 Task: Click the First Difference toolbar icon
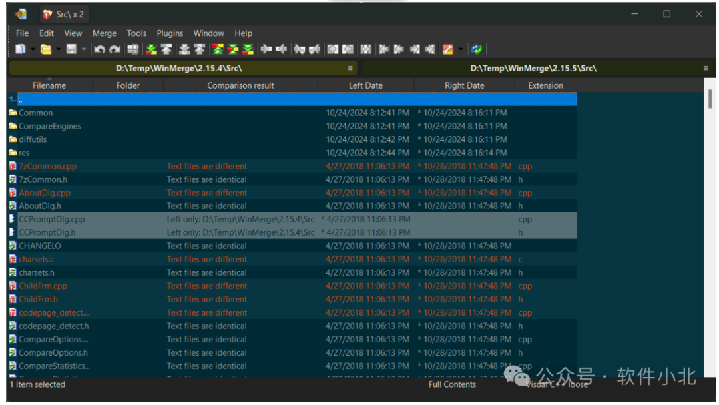218,49
